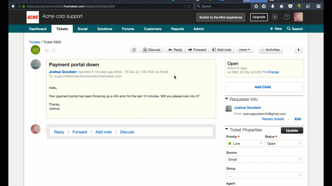Open Search in navigation bar
The height and width of the screenshot is (186, 332).
tap(295, 29)
